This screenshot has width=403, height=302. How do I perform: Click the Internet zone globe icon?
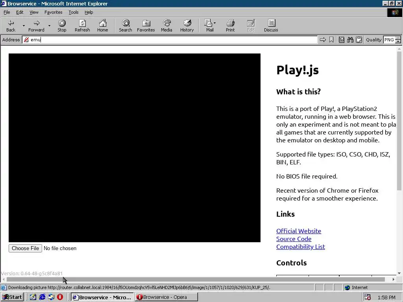tap(347, 287)
